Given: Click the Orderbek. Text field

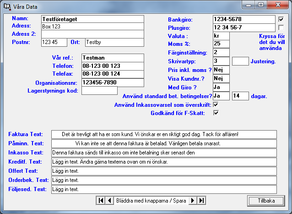Looking at the screenshot, I should pyautogui.click(x=164, y=180).
